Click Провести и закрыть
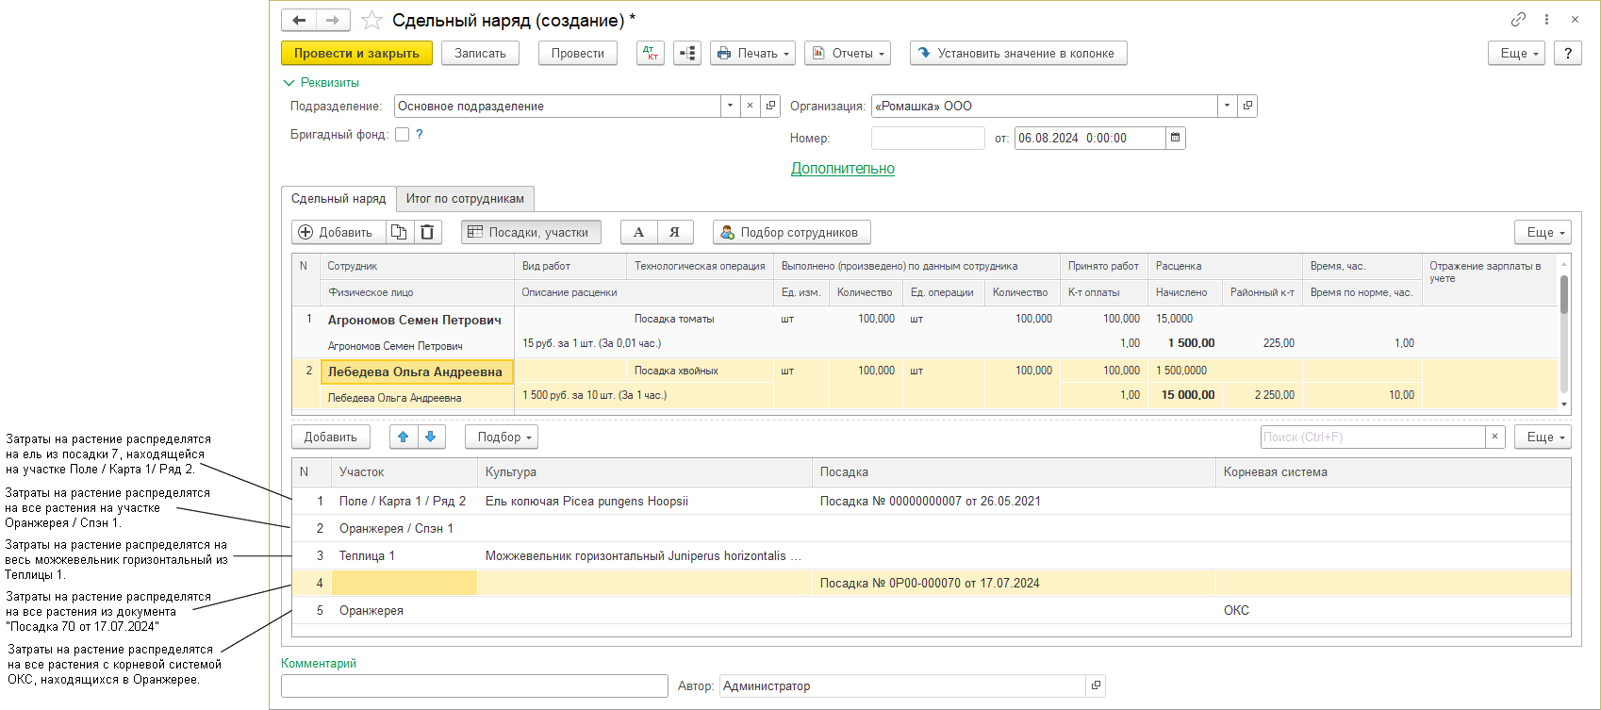The image size is (1601, 710). pyautogui.click(x=356, y=53)
